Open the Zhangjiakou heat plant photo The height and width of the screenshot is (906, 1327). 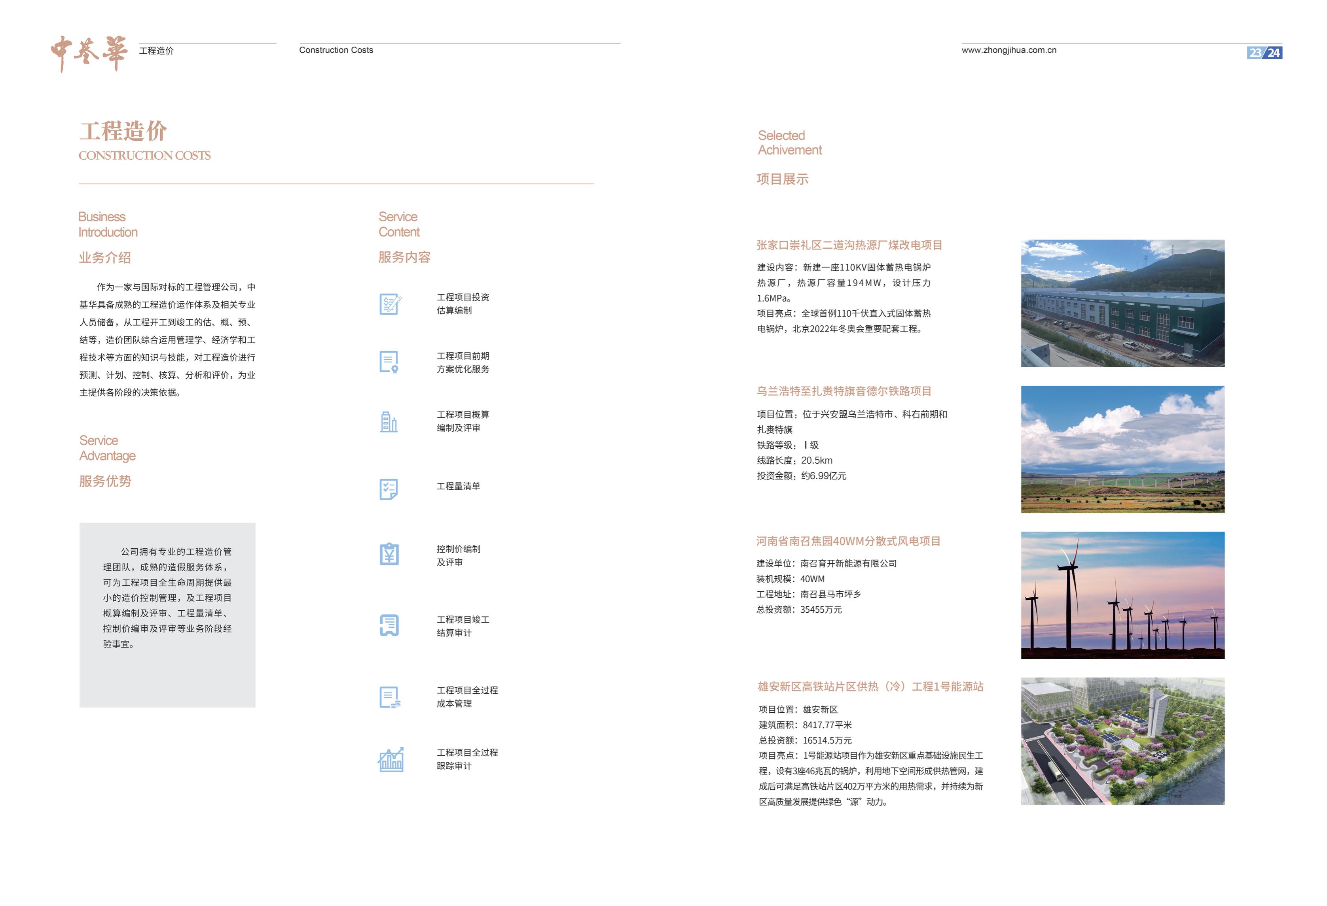[x=1122, y=303]
